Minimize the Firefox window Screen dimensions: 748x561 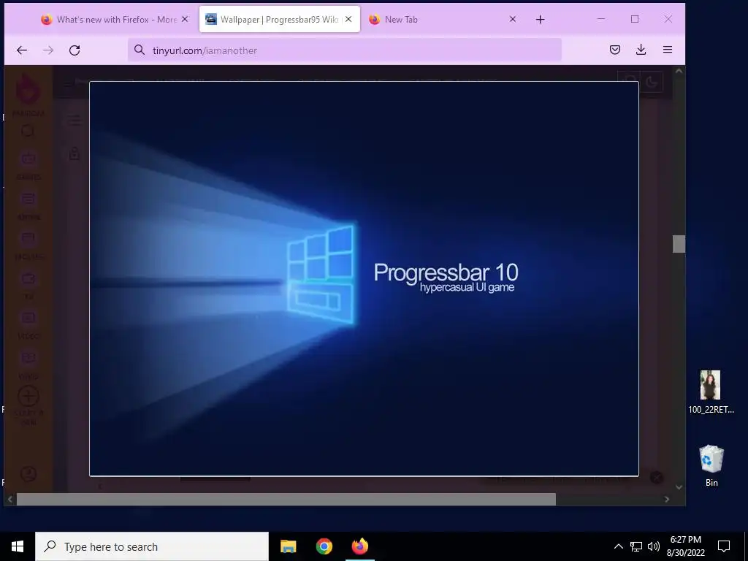[x=601, y=19]
